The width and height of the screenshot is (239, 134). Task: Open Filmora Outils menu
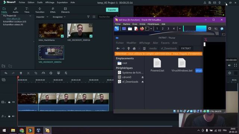[x=40, y=3]
